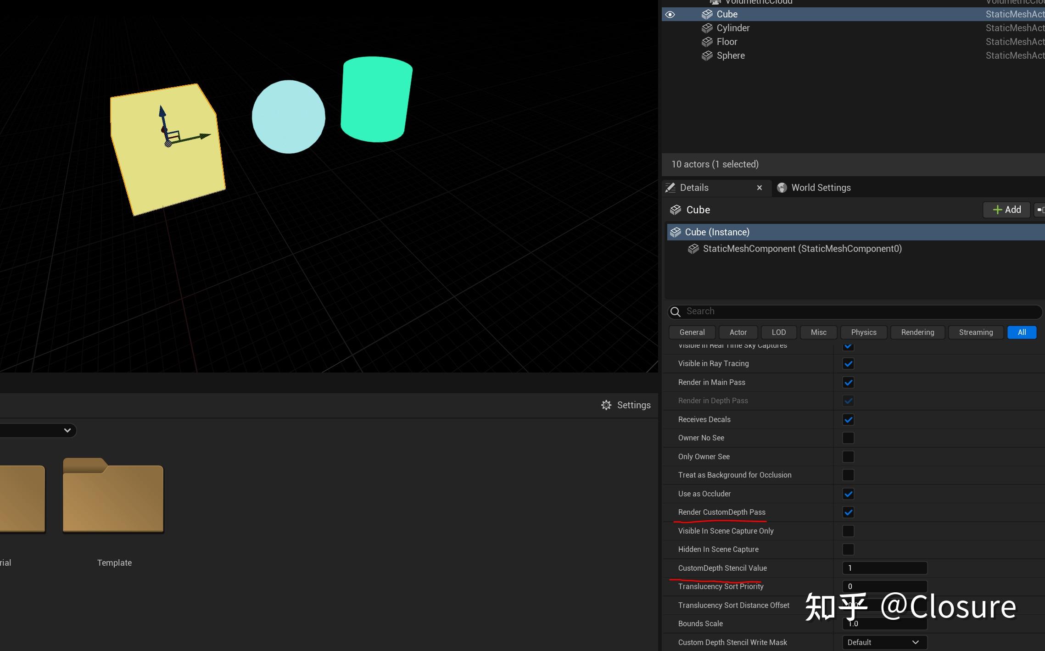This screenshot has height=651, width=1045.
Task: Switch to the World Settings tab
Action: pyautogui.click(x=821, y=188)
